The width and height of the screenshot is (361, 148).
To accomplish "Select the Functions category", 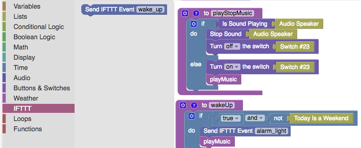I will pyautogui.click(x=39, y=129).
